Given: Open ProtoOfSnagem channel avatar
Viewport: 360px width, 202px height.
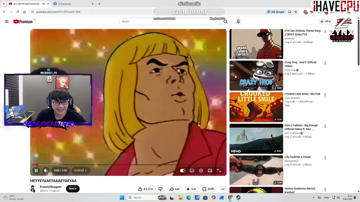Looking at the screenshot, I should [34, 189].
